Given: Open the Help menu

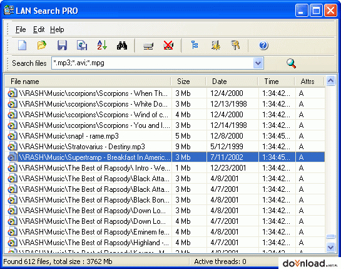Looking at the screenshot, I should 57,29.
